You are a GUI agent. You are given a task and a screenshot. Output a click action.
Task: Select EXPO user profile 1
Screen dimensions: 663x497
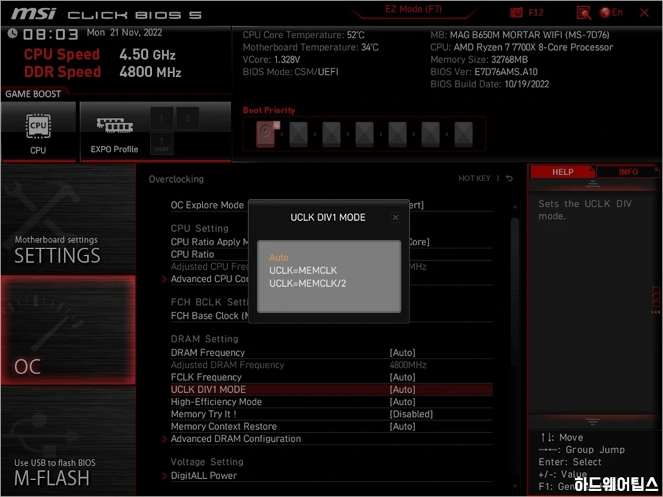click(x=161, y=144)
